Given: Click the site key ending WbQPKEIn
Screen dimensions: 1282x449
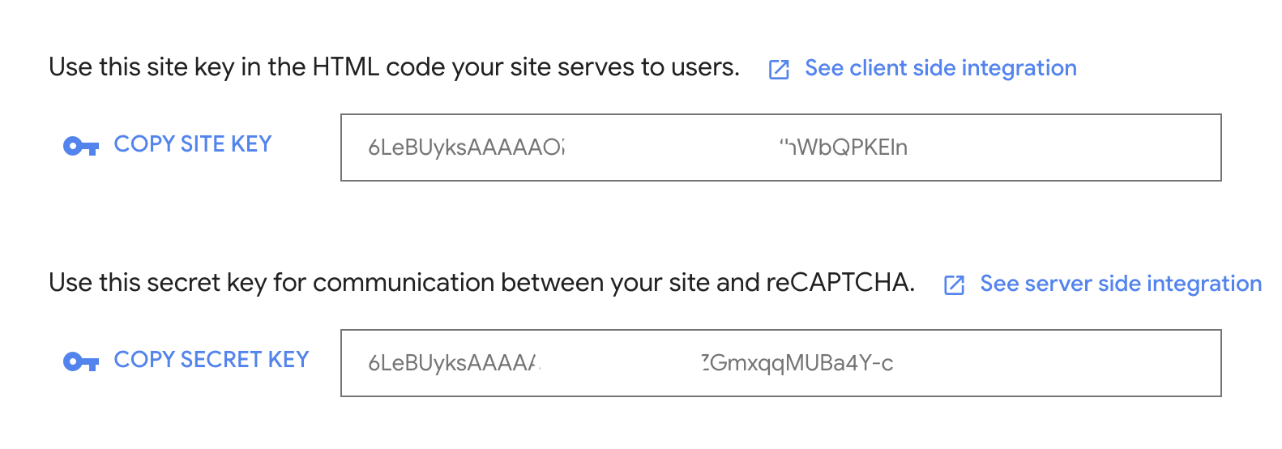Looking at the screenshot, I should (x=847, y=148).
